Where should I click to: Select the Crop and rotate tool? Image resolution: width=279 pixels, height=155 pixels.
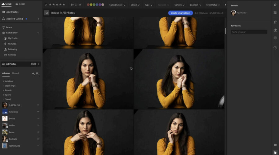[275, 22]
